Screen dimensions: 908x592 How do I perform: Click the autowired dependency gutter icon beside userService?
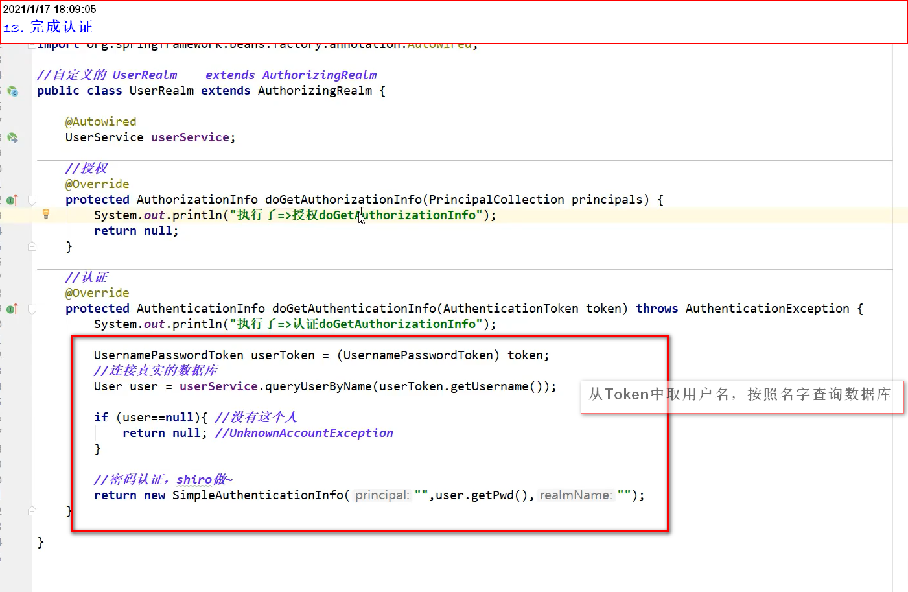12,138
